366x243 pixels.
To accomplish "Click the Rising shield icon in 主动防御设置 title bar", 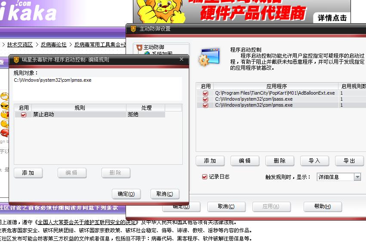I will (133, 29).
